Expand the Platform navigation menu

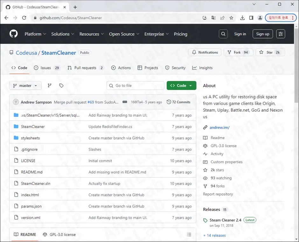click(x=35, y=34)
